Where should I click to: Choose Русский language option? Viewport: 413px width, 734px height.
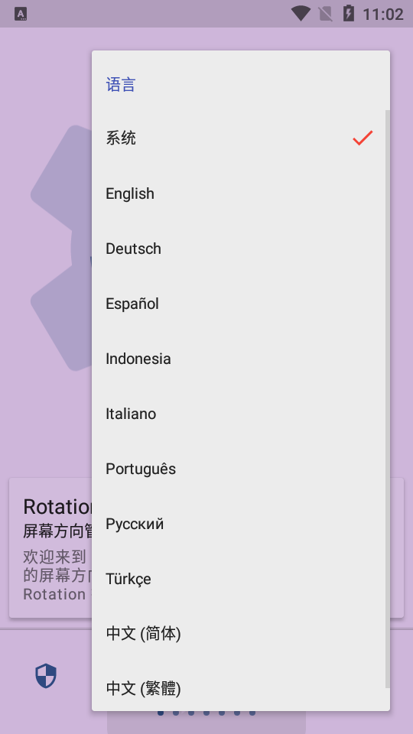coord(241,524)
